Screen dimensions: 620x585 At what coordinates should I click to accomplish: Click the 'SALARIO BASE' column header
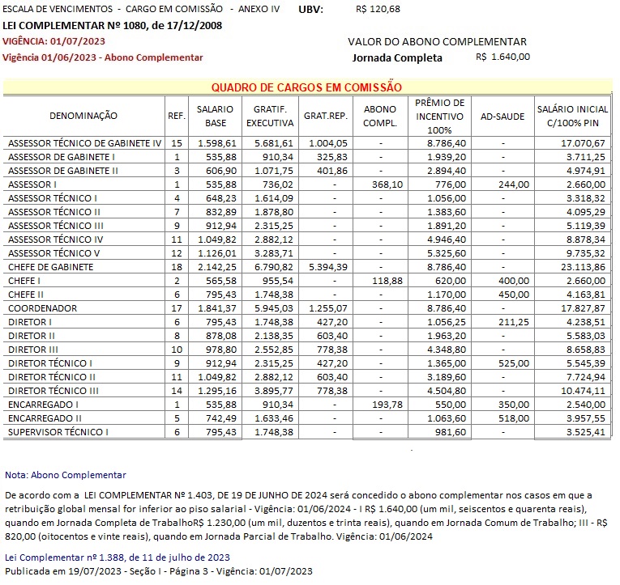pos(215,116)
